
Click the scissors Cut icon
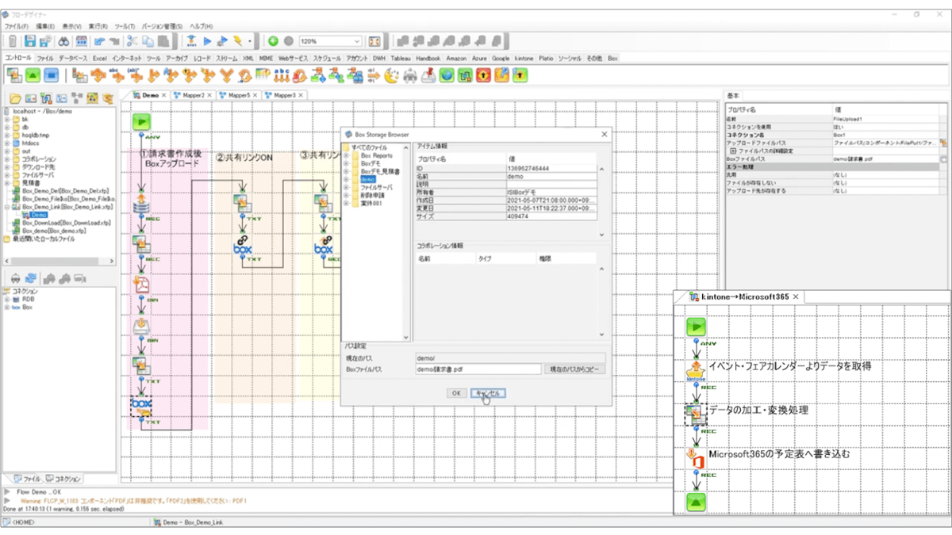click(x=132, y=41)
